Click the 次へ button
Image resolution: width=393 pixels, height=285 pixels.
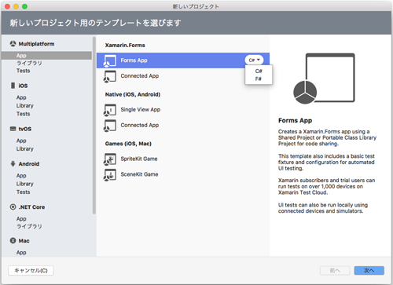369,271
